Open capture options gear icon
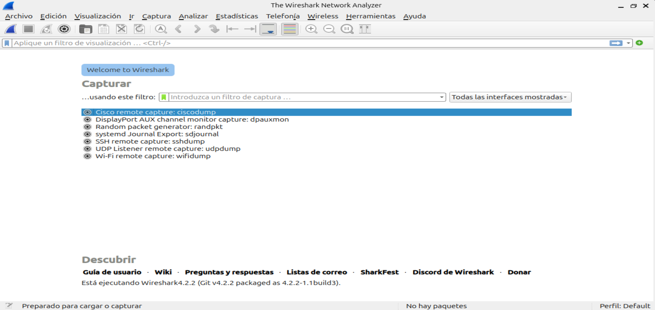This screenshot has height=310, width=655. [64, 29]
